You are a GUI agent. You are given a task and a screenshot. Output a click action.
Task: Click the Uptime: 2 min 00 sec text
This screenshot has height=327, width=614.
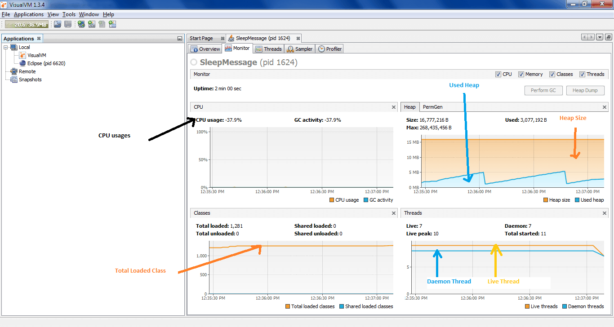click(x=218, y=88)
